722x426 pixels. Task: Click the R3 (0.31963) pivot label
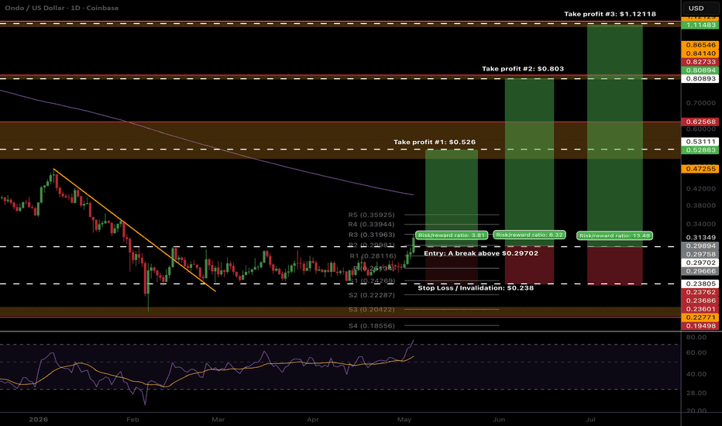tap(371, 235)
